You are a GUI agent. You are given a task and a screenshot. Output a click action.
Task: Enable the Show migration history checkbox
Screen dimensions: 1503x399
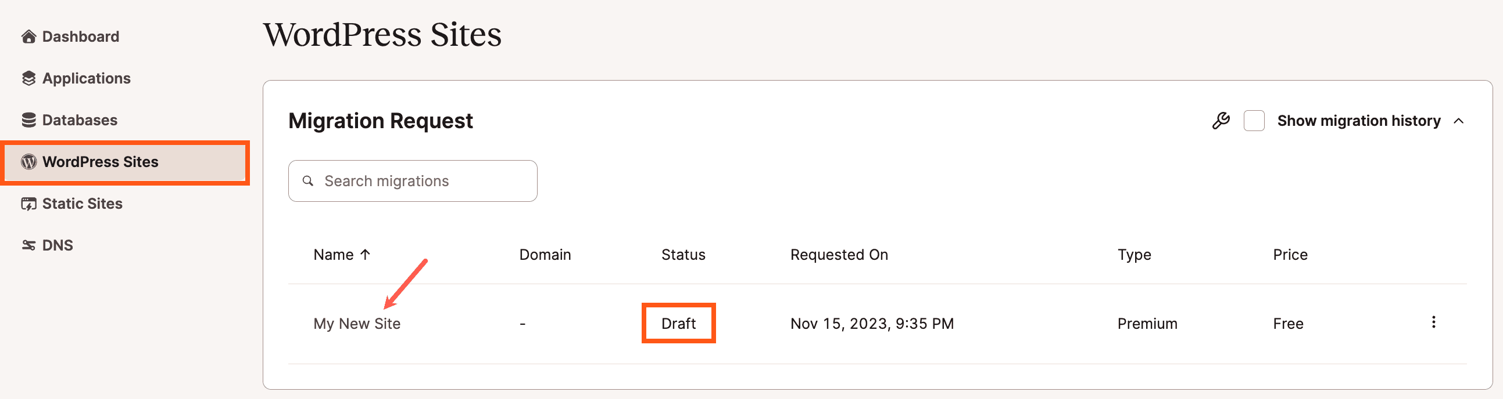[x=1254, y=121]
